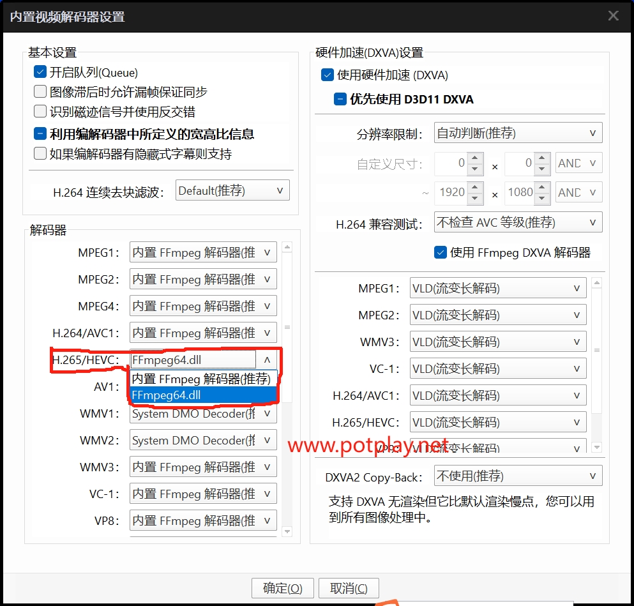Open H.264 兼容测试 dropdown
The width and height of the screenshot is (634, 606).
coord(518,222)
